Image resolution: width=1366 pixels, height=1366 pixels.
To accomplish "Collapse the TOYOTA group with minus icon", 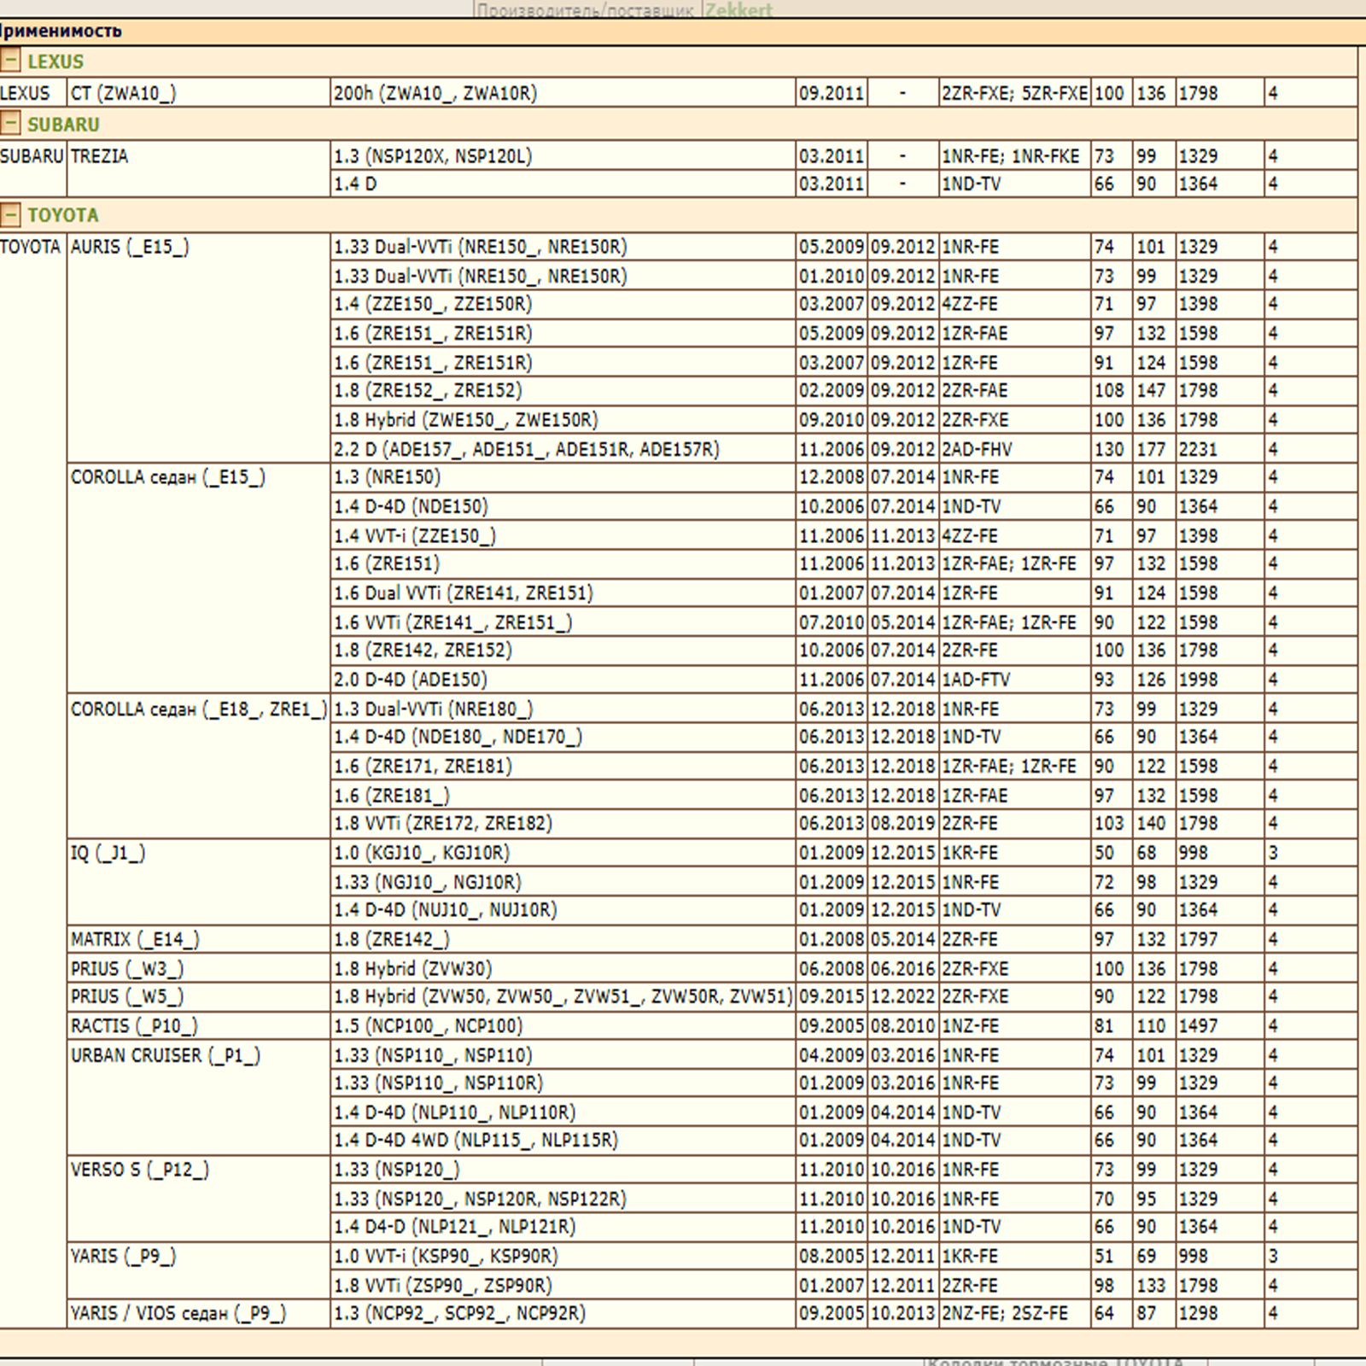I will [10, 214].
